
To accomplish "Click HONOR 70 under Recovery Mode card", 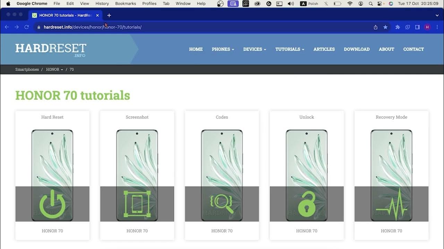I will click(x=391, y=231).
